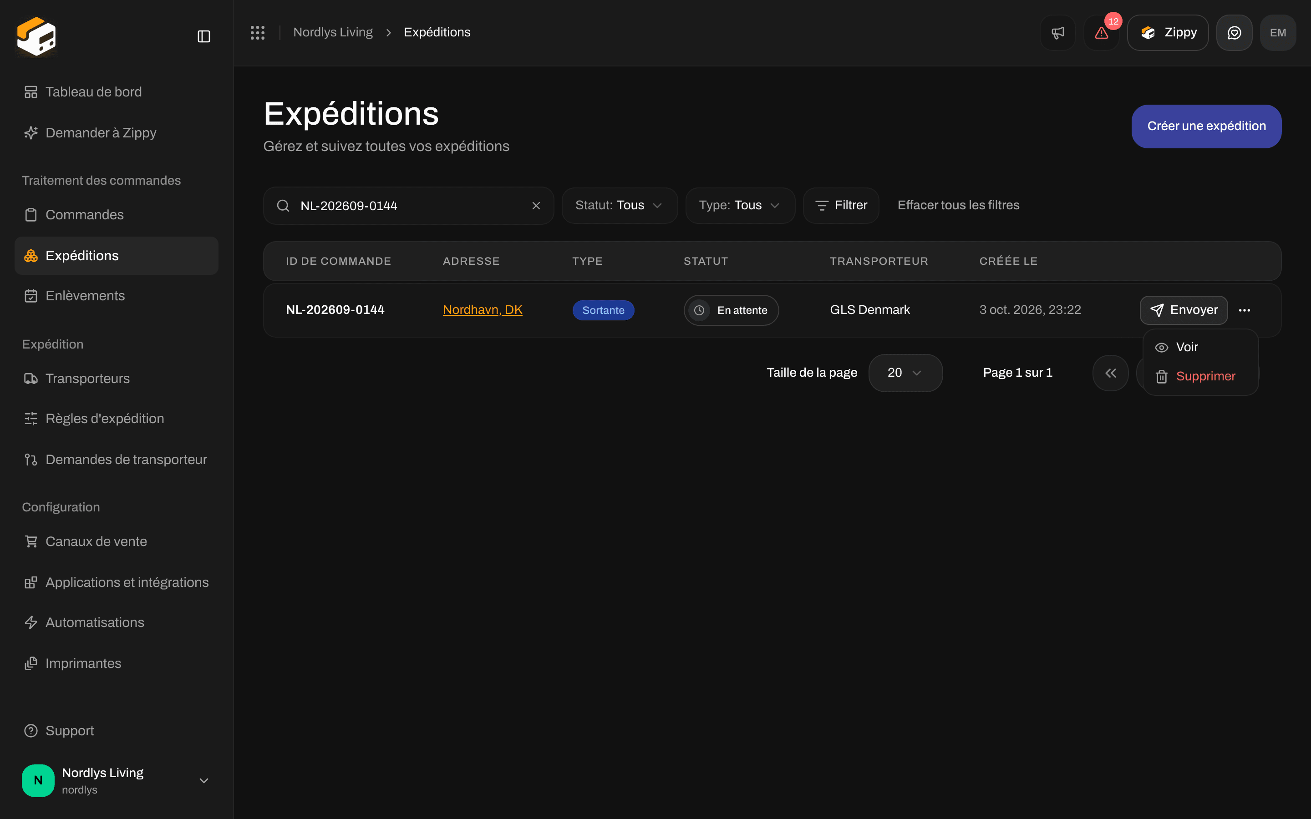Image resolution: width=1311 pixels, height=819 pixels.
Task: Click the Sortante type badge
Action: click(603, 310)
